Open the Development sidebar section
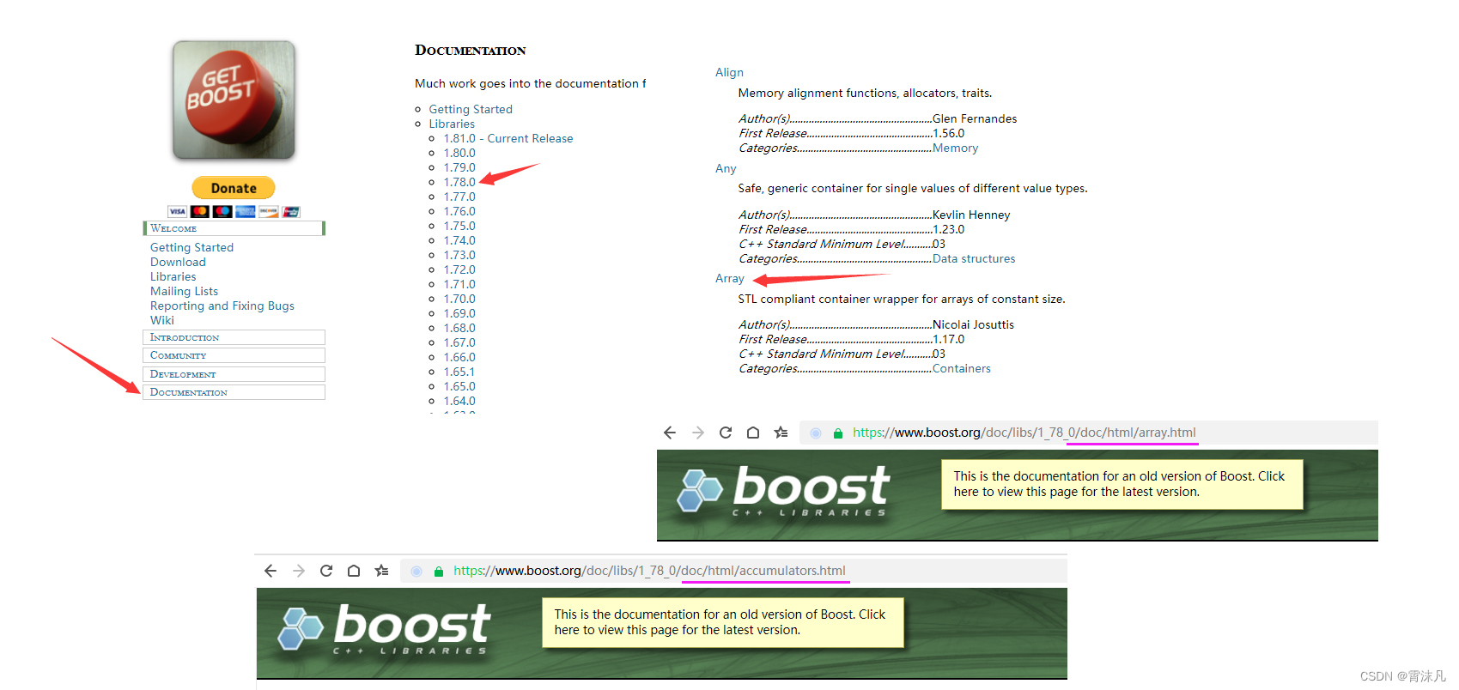 point(234,374)
